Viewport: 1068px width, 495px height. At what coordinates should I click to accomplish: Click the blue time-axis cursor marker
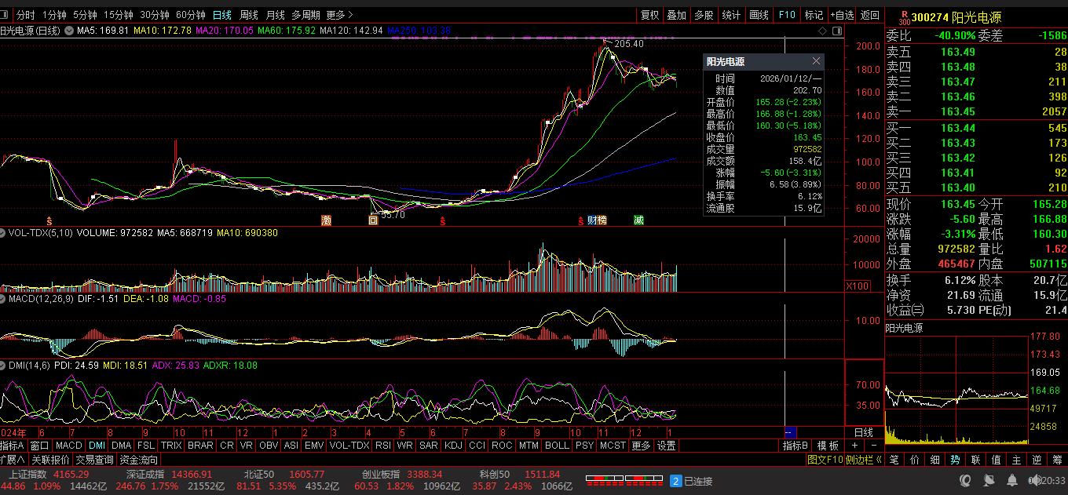791,432
